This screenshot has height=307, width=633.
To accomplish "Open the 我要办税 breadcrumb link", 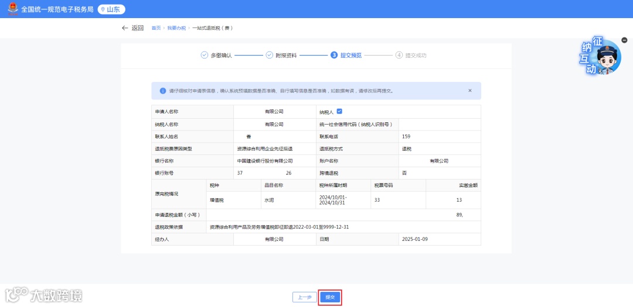I will pos(176,28).
